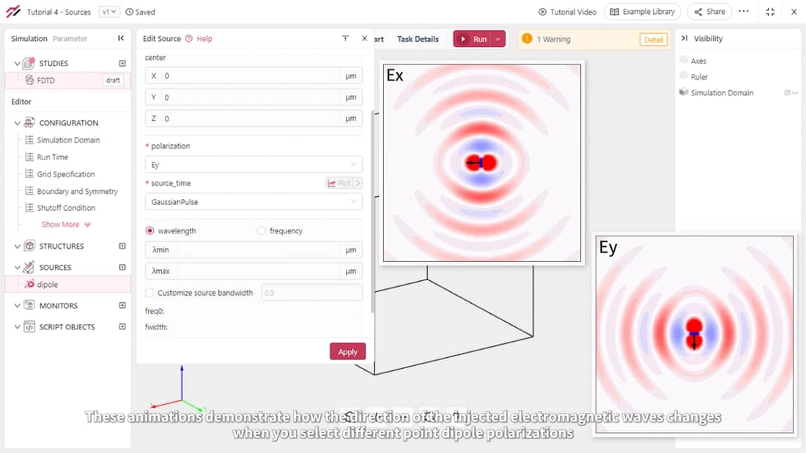Add a new monitor via plus icon
806x453 pixels.
[122, 305]
